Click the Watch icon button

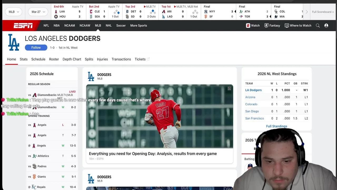coord(248,26)
